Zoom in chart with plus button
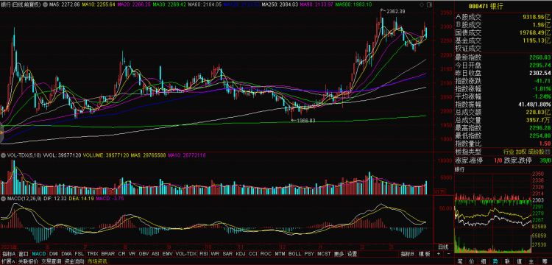Screen dimensions: 552x265 click(x=439, y=254)
